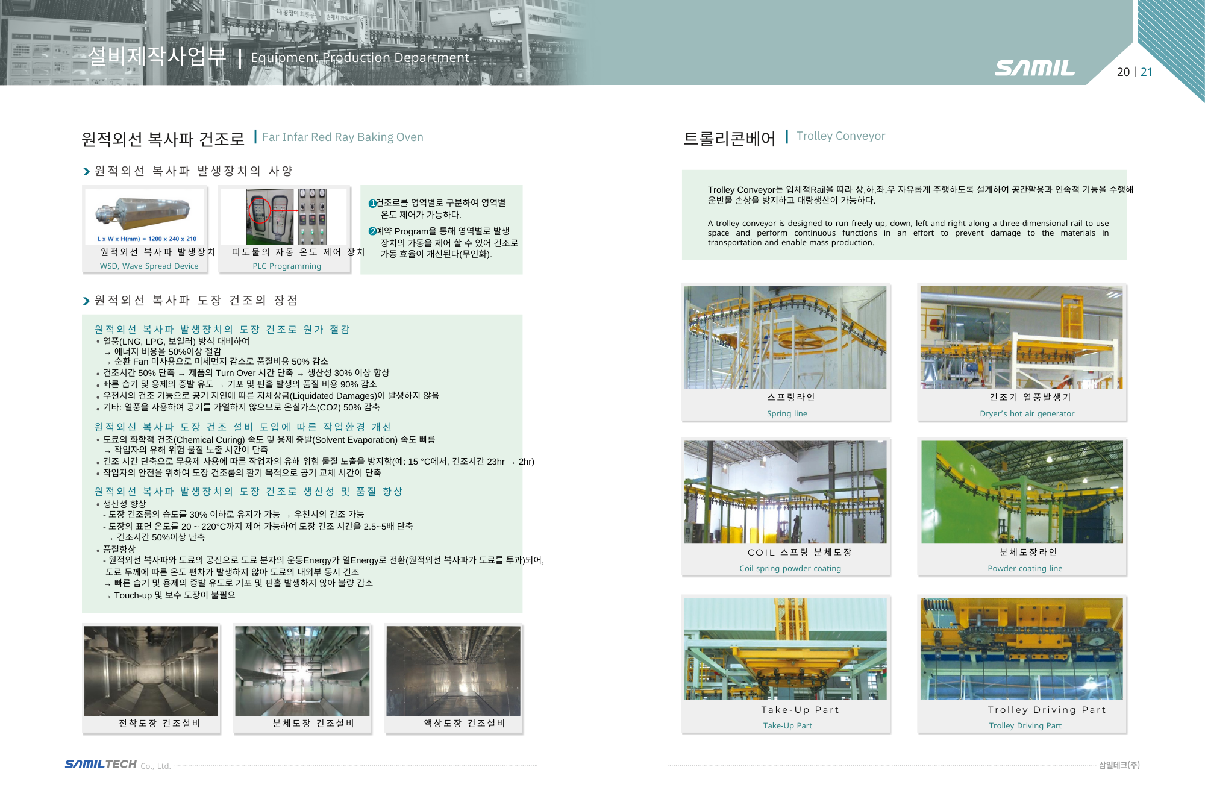Select the Spring line photo
Image resolution: width=1205 pixels, height=799 pixels.
785,337
